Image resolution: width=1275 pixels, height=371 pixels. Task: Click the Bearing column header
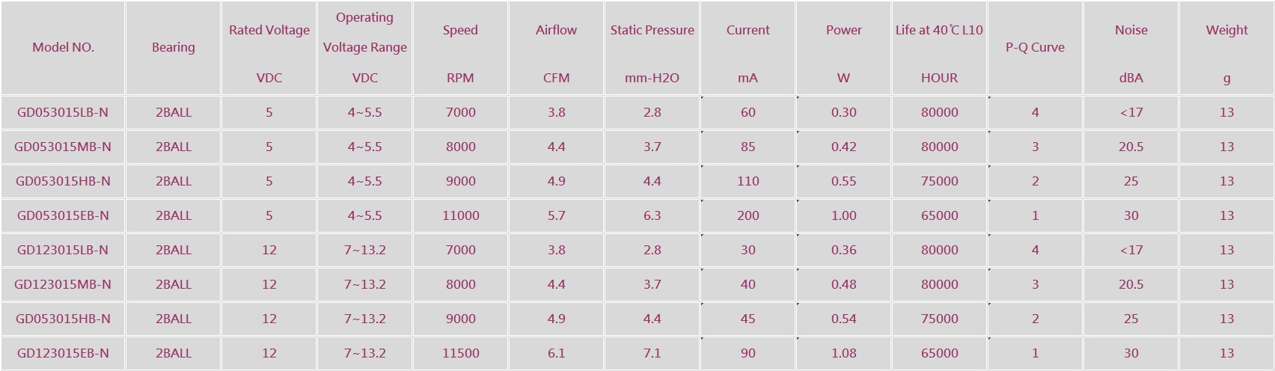pyautogui.click(x=174, y=47)
